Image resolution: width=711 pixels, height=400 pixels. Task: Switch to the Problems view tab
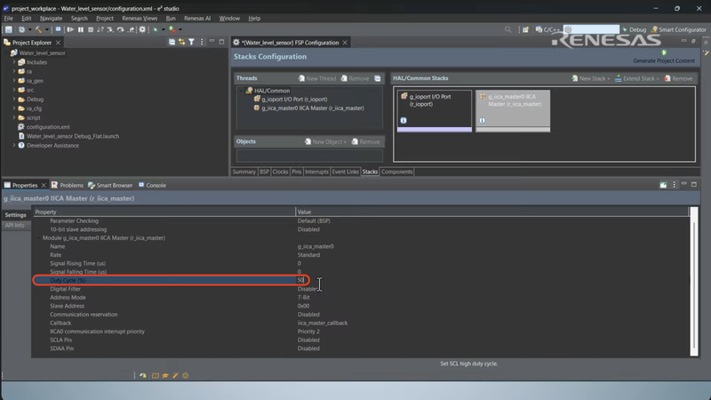pos(68,185)
